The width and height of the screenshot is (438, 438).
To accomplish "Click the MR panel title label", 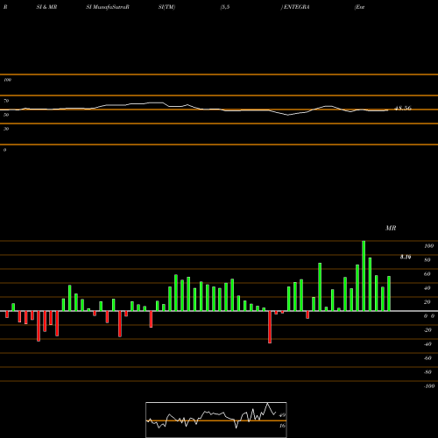I will point(391,228).
